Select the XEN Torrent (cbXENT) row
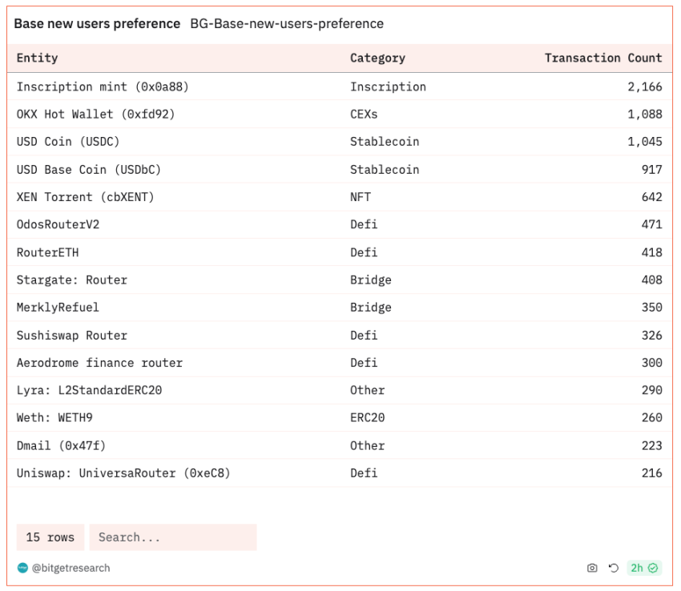681x591 pixels. pos(85,197)
